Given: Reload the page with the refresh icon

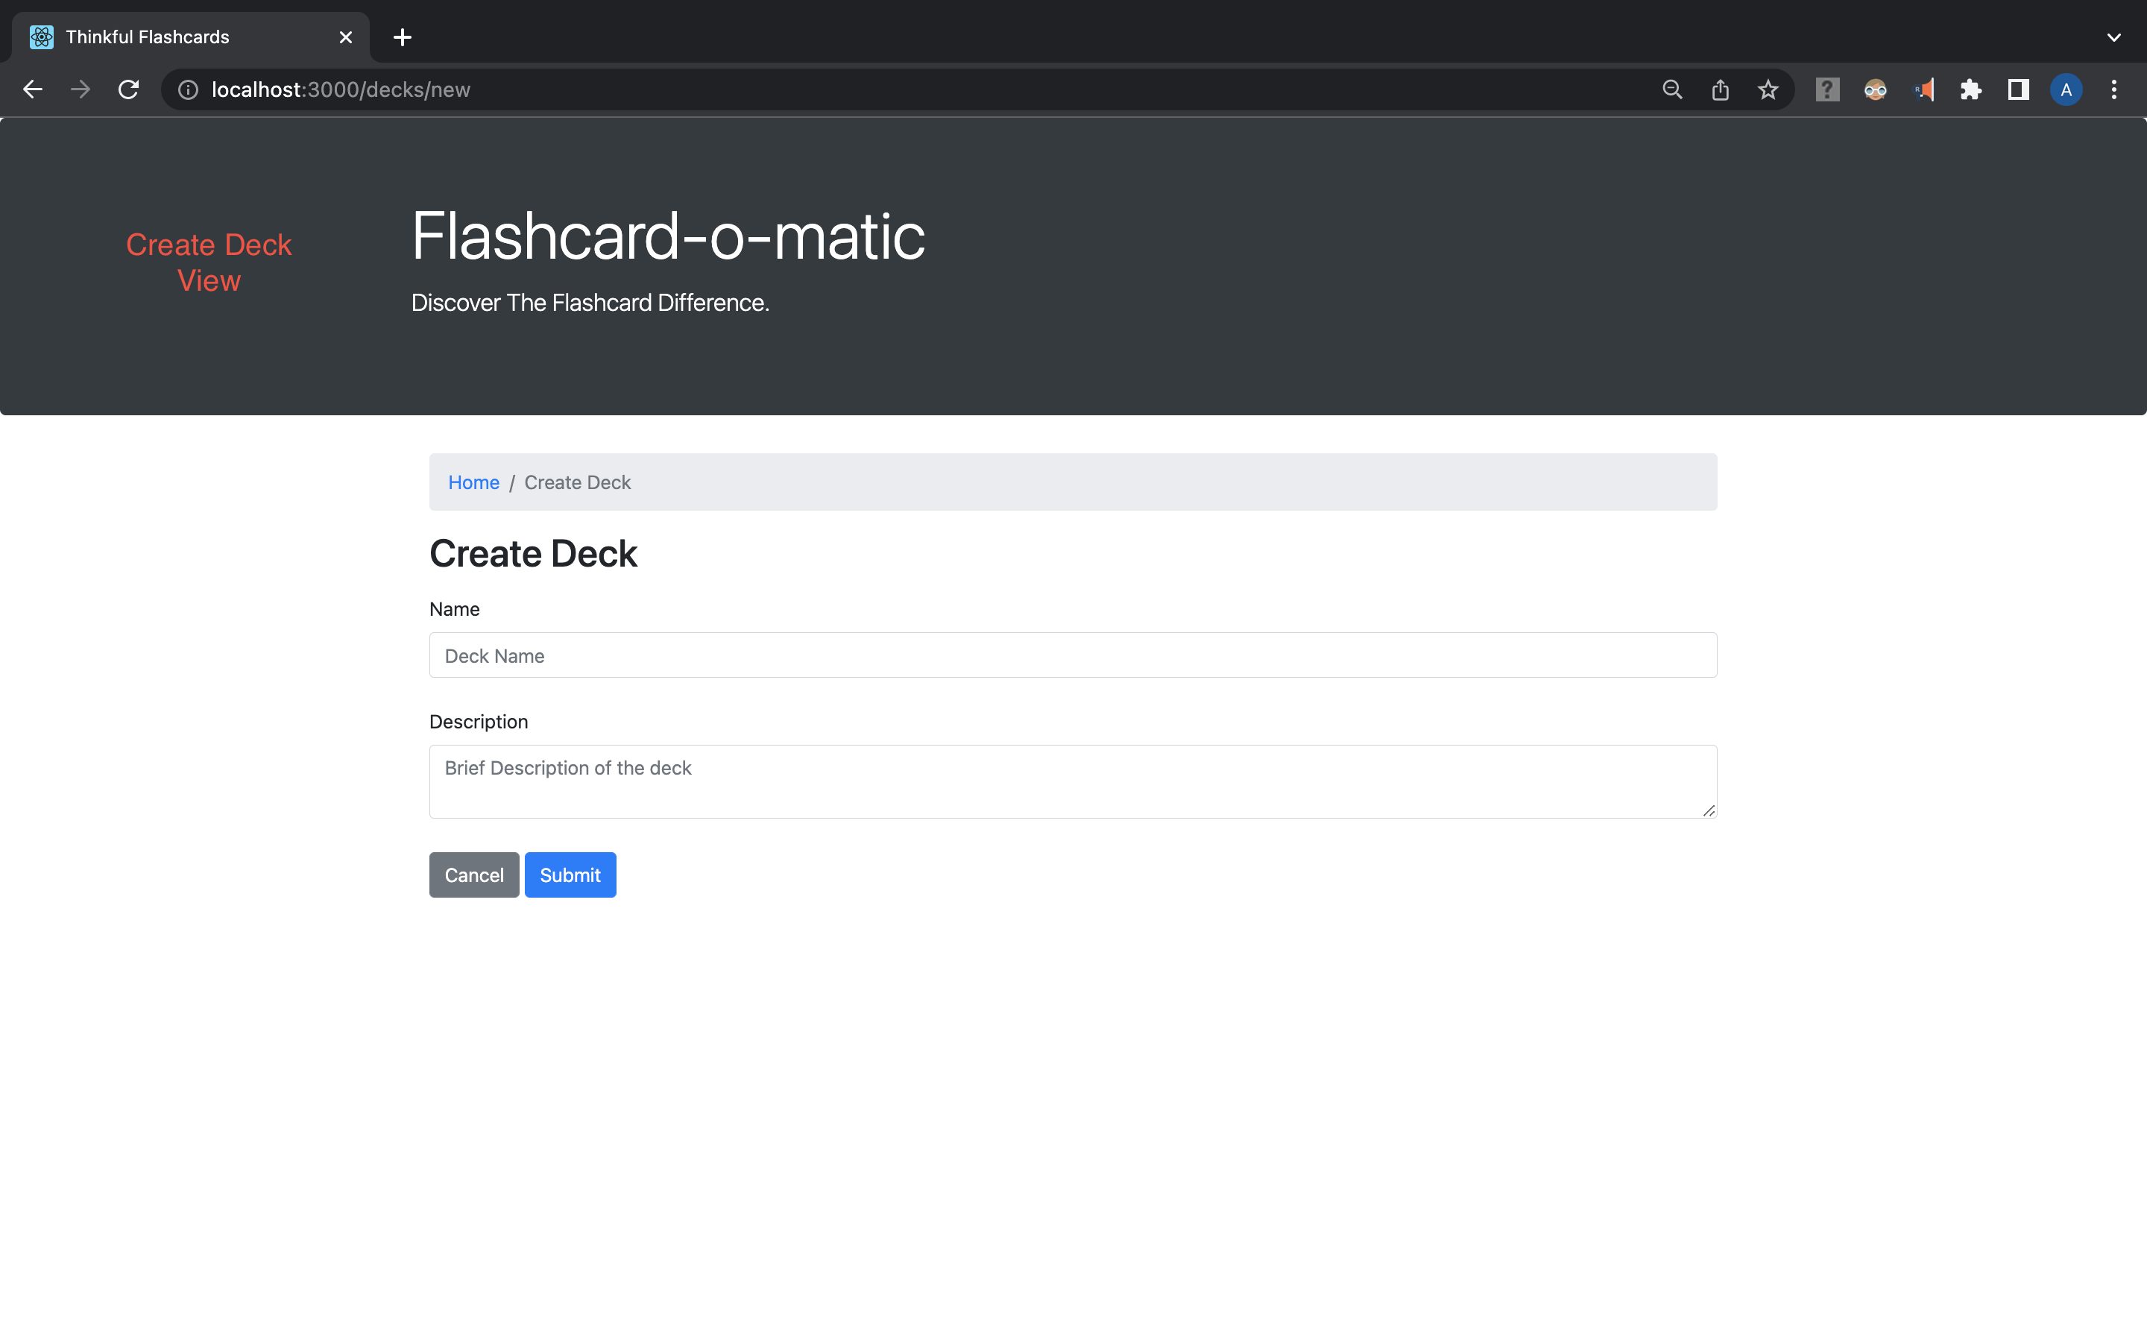Looking at the screenshot, I should pos(129,89).
